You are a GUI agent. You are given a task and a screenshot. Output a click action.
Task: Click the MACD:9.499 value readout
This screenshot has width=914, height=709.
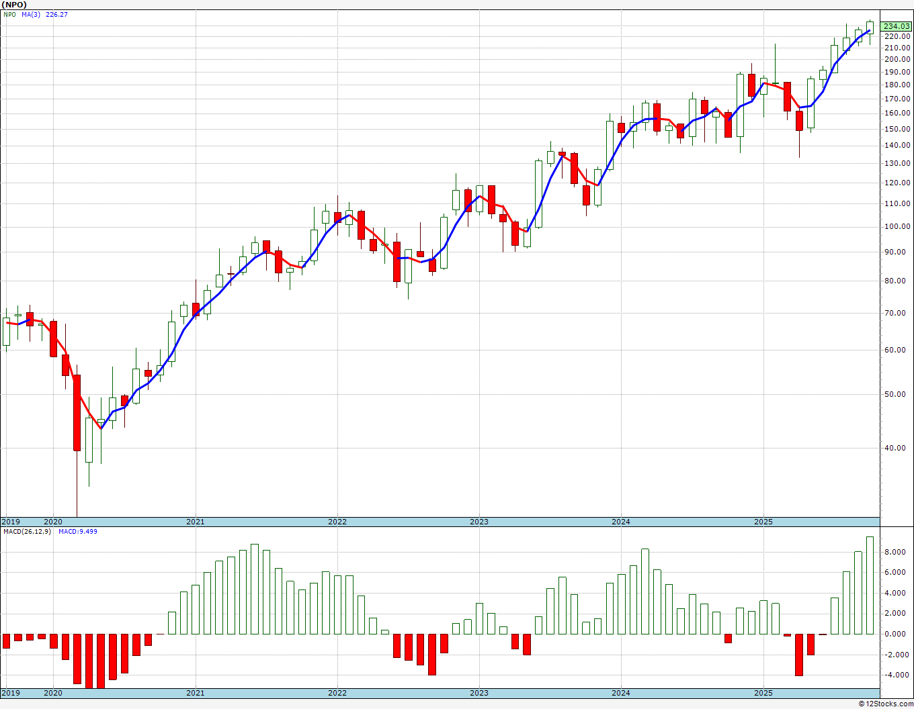77,532
